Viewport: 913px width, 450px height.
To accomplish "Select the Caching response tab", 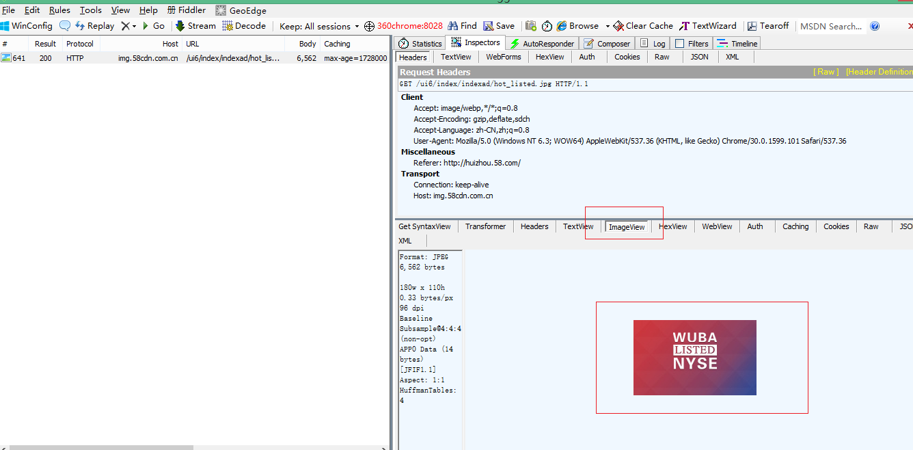I will coord(795,226).
